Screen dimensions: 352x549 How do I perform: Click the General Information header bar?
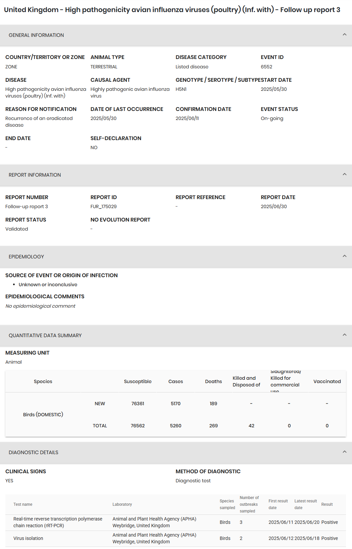176,35
